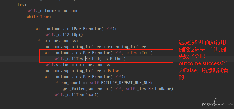Click first outcome.testPartExecutor(self) with statement
This screenshot has width=234, height=109.
click(x=76, y=29)
